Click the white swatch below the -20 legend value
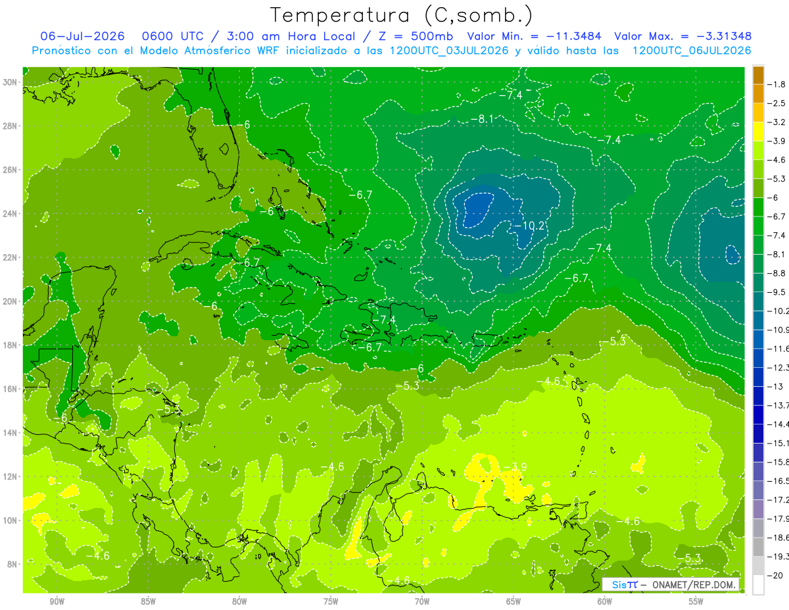The image size is (789, 610). point(758,584)
